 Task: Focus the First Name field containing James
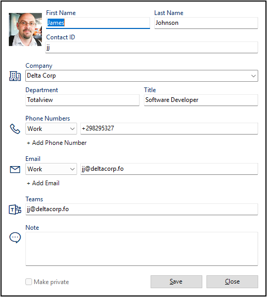coord(98,23)
